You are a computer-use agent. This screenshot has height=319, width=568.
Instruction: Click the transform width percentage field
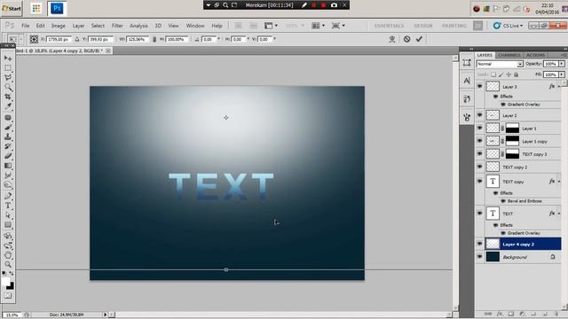[138, 39]
